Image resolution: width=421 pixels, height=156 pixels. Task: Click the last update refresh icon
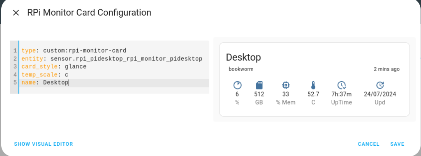380,85
